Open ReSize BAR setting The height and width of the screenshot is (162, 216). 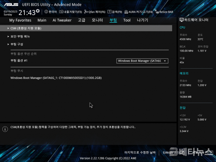point(164,12)
